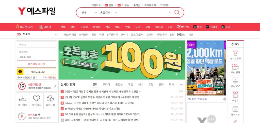Screen dimensions: 260x123
Task: Open the 드라마 menu in red navigation bar
Action: tap(84, 27)
